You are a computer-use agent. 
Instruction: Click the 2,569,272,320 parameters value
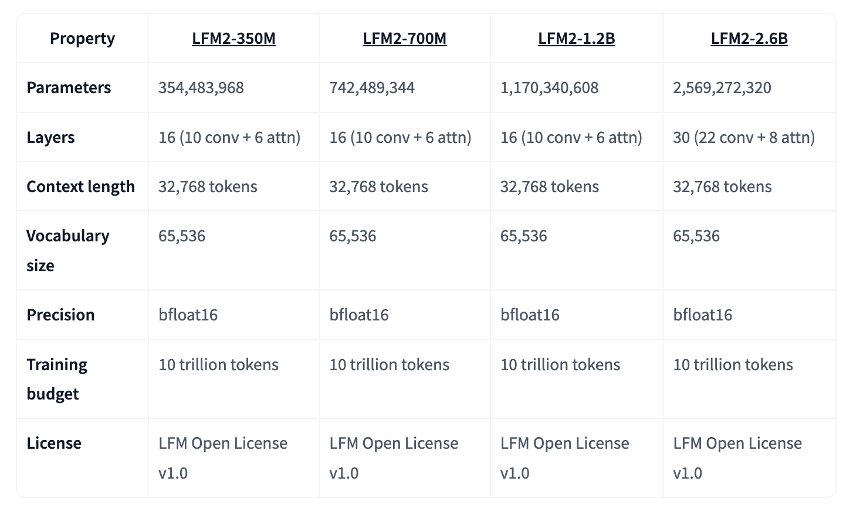pos(722,88)
